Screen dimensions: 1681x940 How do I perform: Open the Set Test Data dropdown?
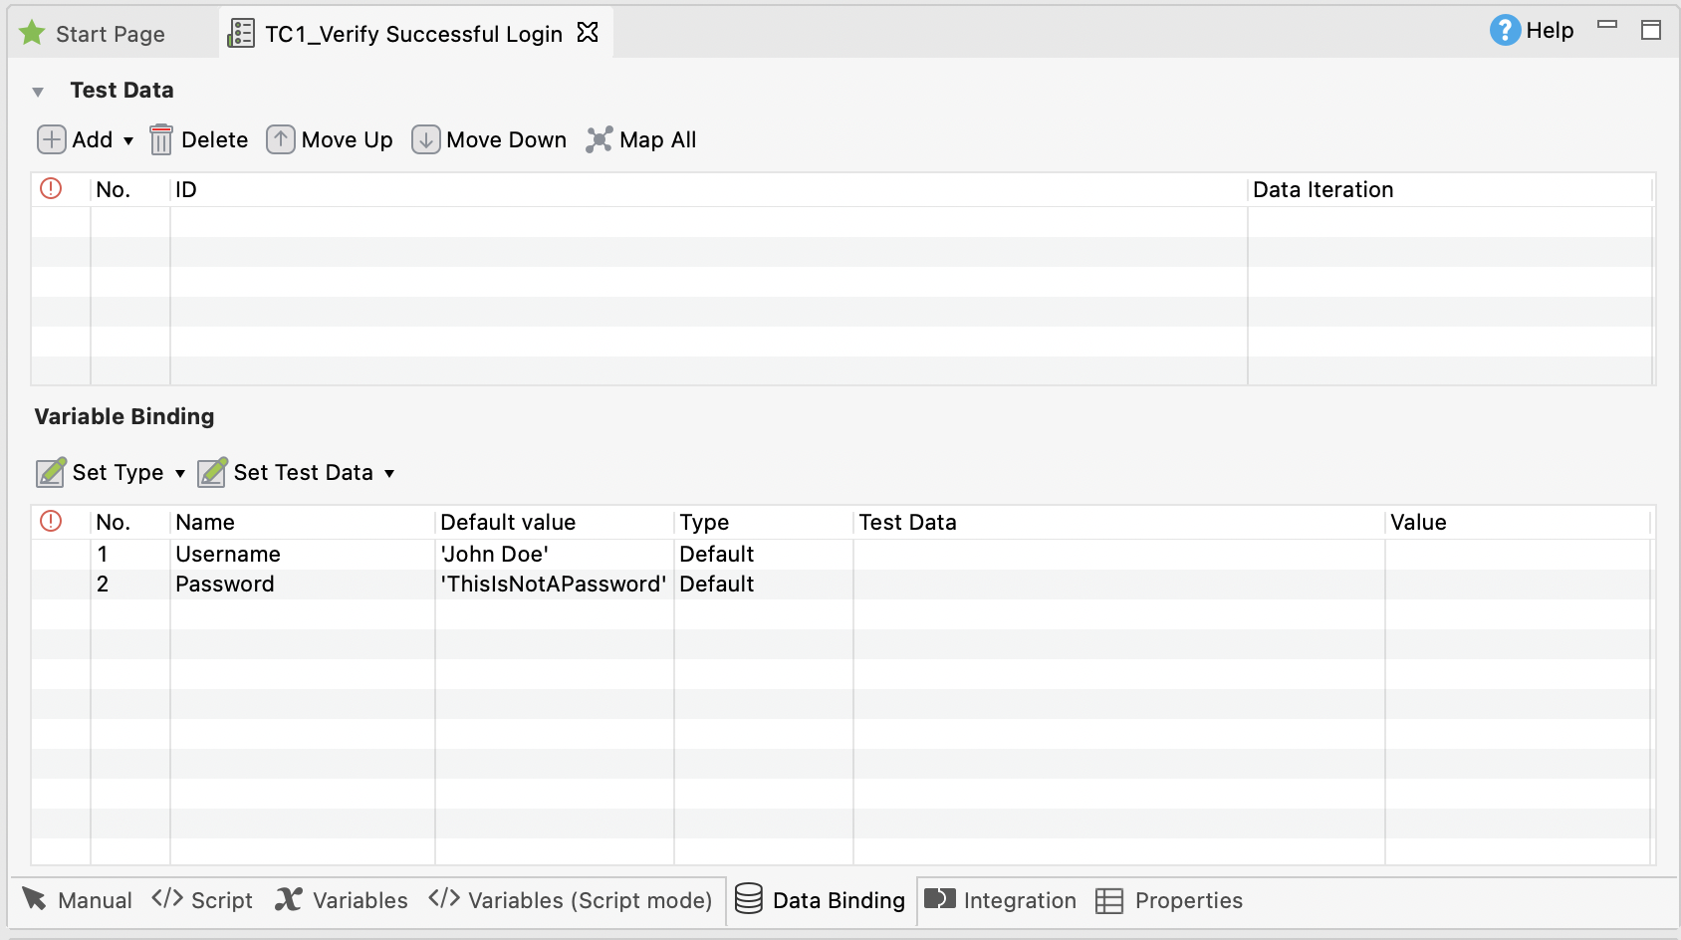point(389,473)
